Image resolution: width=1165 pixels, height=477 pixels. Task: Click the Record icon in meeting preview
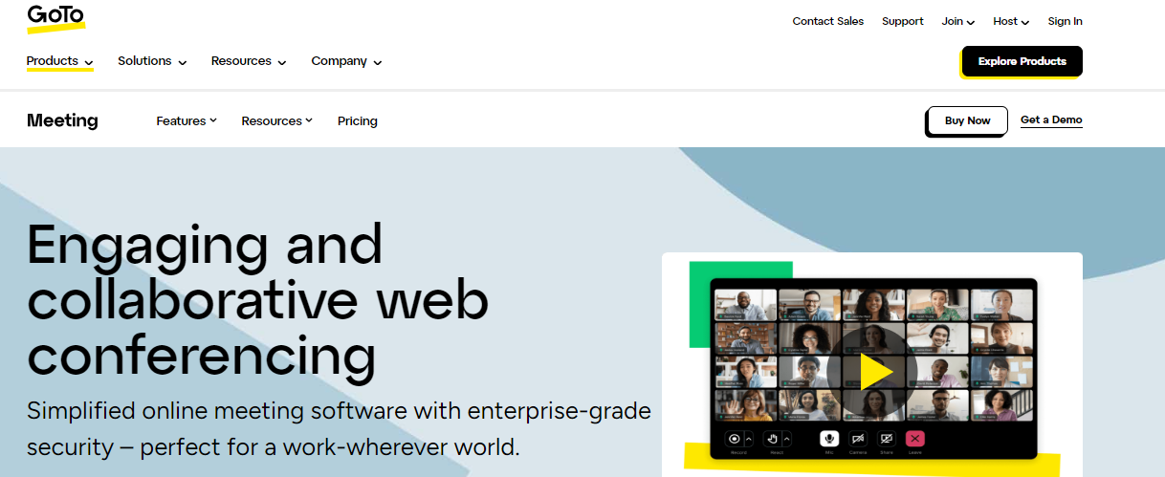(735, 439)
